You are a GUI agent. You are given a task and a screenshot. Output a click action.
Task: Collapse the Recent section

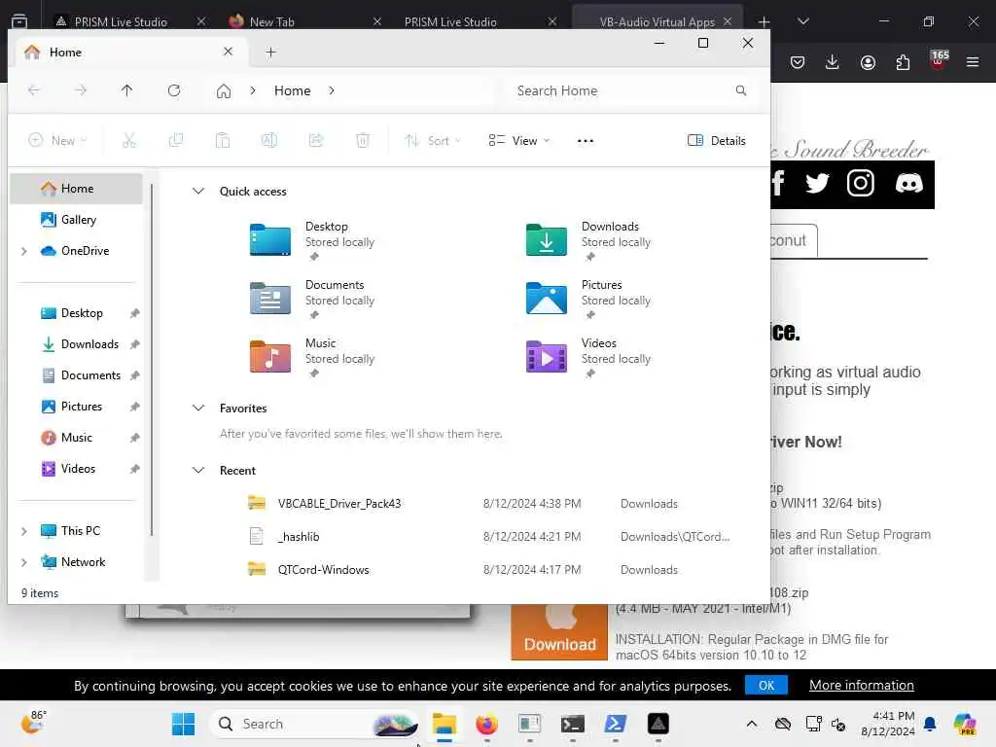click(x=198, y=470)
